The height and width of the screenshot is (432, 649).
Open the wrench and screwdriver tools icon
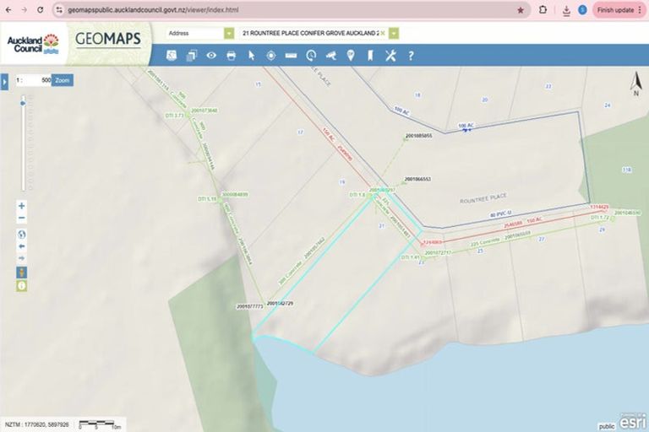[x=390, y=56]
